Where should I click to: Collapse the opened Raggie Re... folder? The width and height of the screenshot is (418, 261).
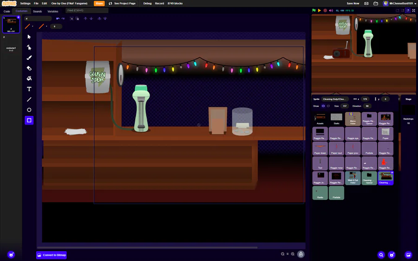click(x=369, y=119)
